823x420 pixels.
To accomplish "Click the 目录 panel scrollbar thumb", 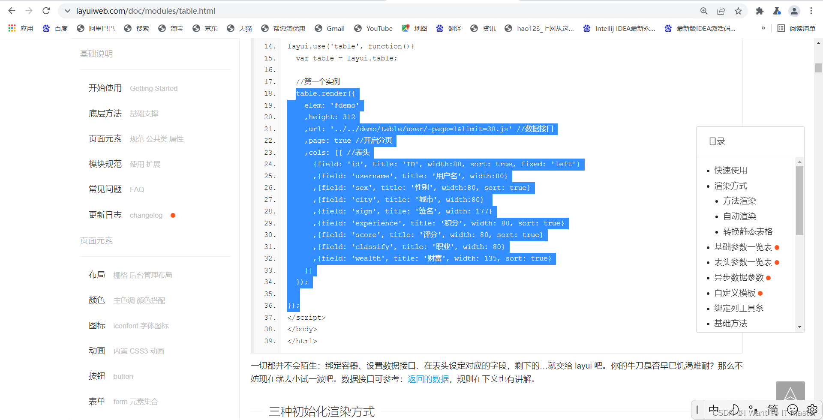I will pos(799,201).
